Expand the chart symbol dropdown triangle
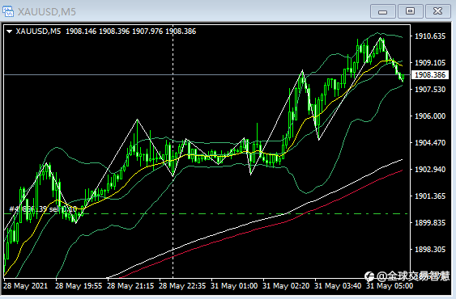Image resolution: width=456 pixels, height=299 pixels. pos(9,32)
